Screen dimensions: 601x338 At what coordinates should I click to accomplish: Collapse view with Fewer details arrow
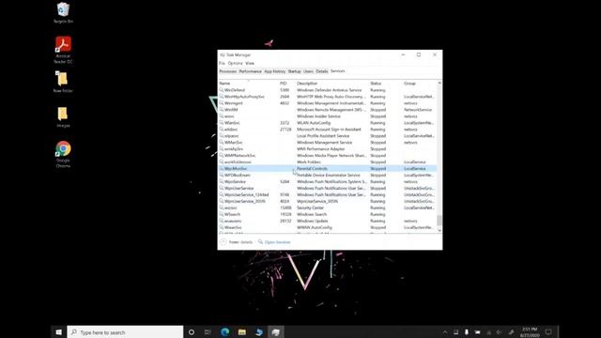click(x=223, y=242)
